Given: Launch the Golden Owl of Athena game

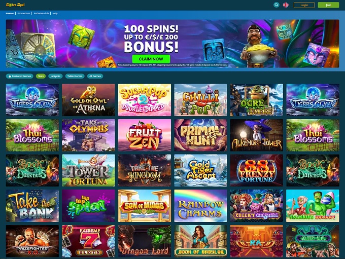Looking at the screenshot, I should tap(88, 100).
